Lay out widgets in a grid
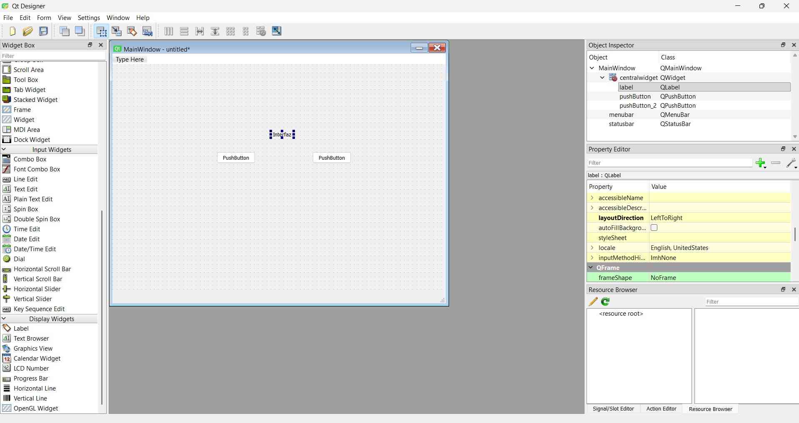799x423 pixels. pyautogui.click(x=230, y=31)
